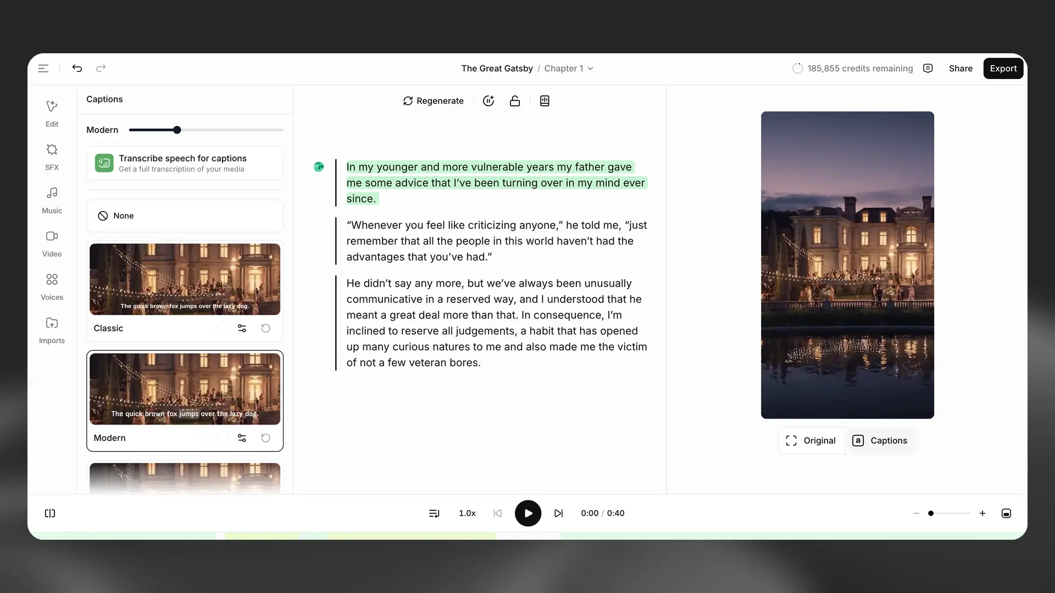Open the 1.0x playback speed menu
1055x593 pixels.
[x=467, y=513]
